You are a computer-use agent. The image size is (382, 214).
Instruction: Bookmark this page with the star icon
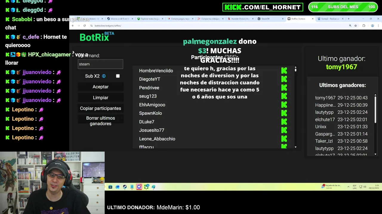click(x=355, y=26)
